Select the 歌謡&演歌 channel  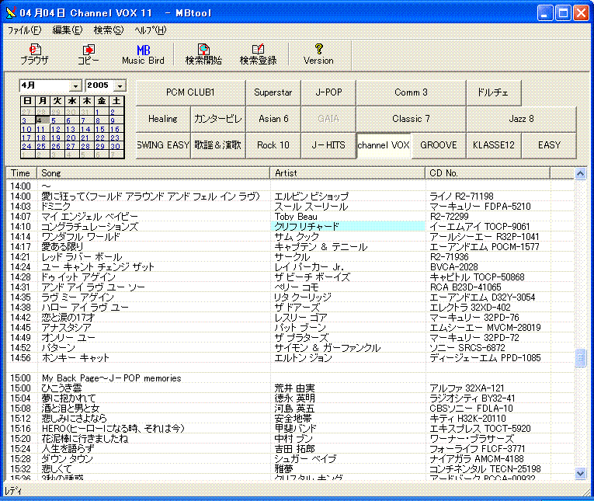click(x=218, y=145)
